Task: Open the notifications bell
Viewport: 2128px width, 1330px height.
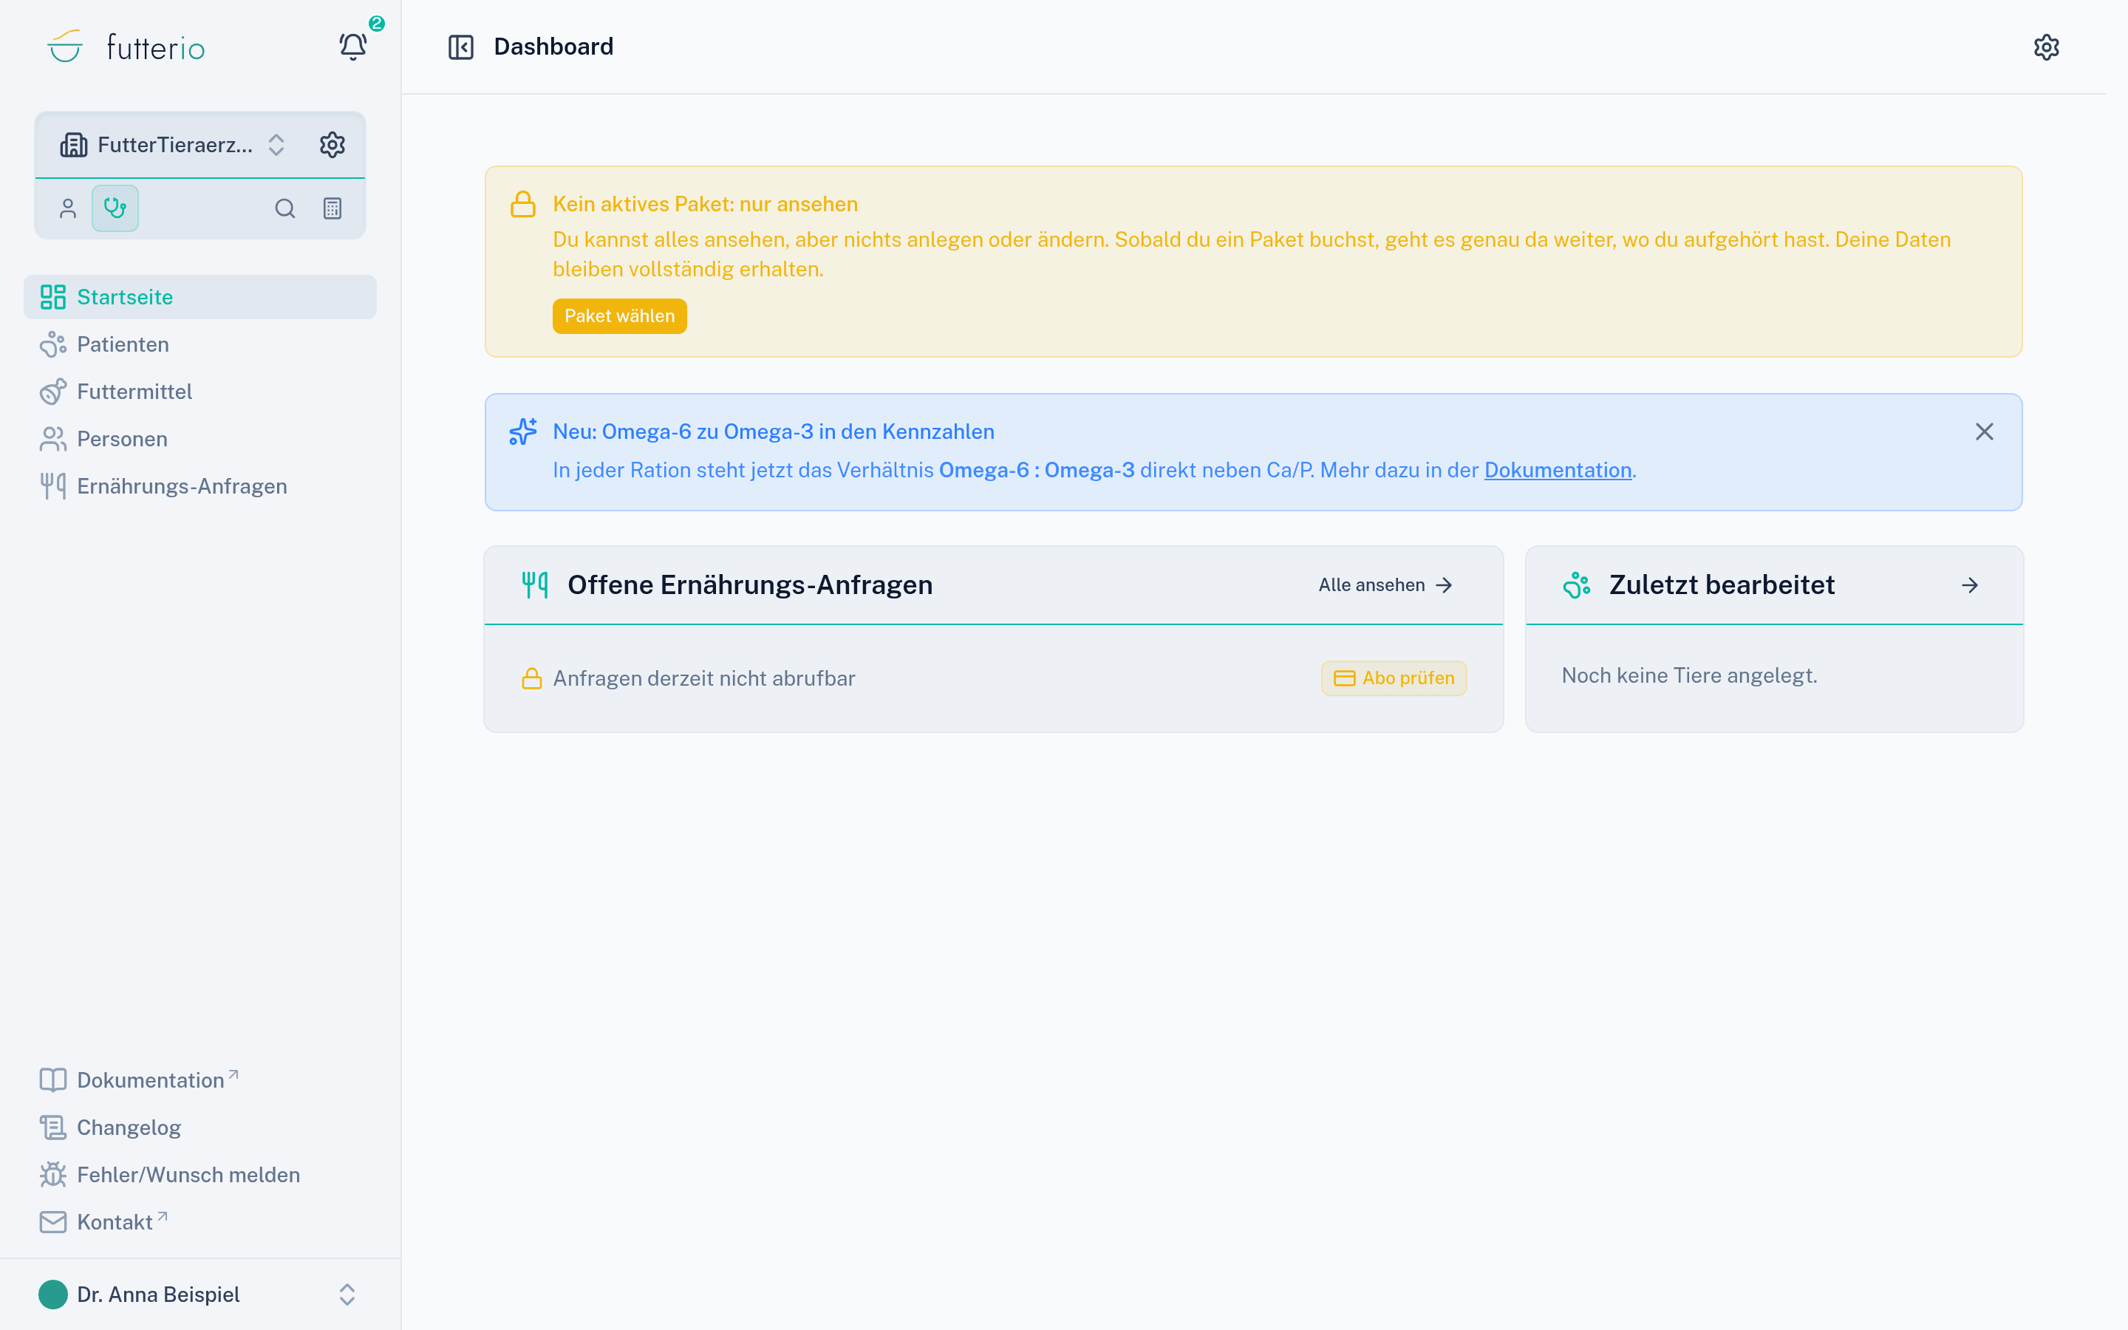Action: 352,46
